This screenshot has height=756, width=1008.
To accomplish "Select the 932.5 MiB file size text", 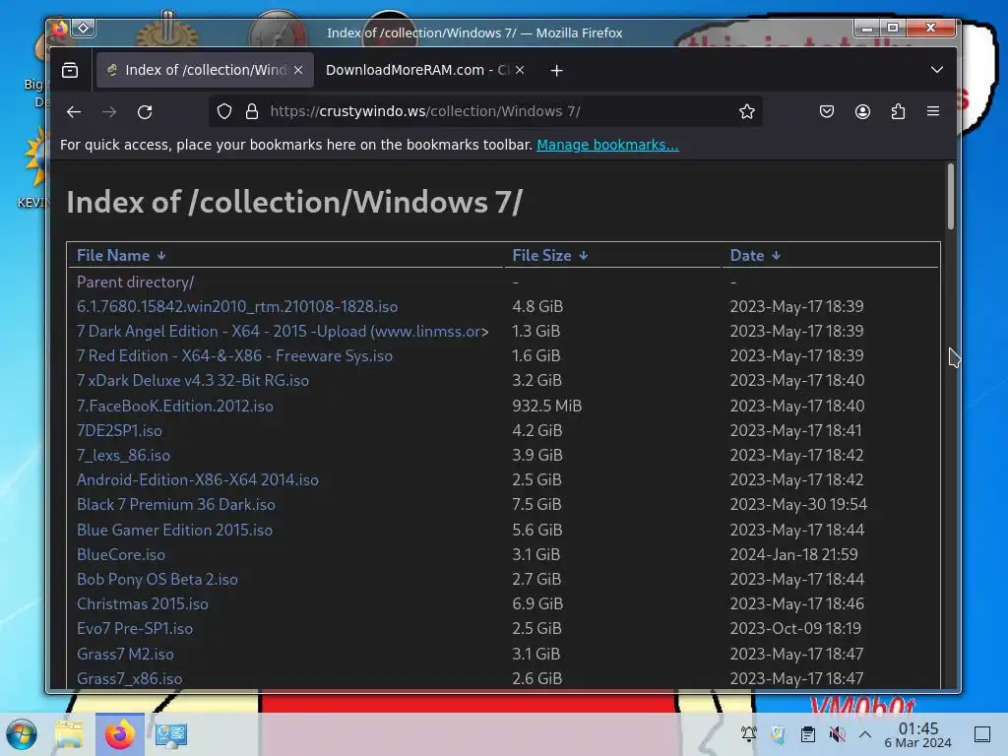I will point(547,407).
